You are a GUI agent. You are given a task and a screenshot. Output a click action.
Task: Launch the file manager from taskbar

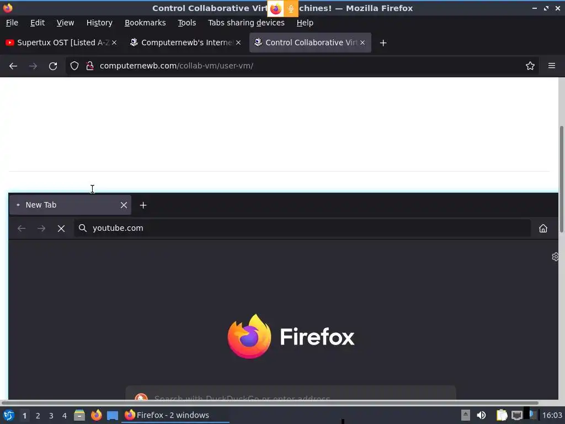79,415
